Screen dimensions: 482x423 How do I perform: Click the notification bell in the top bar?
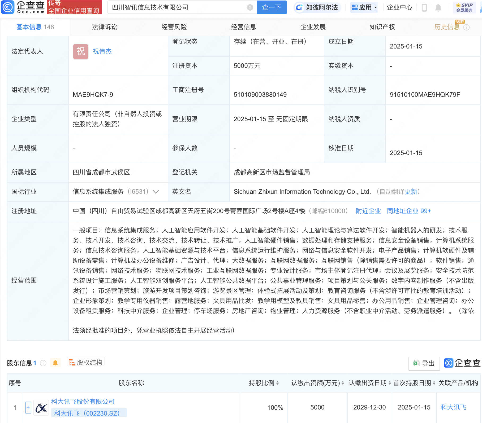tap(438, 8)
